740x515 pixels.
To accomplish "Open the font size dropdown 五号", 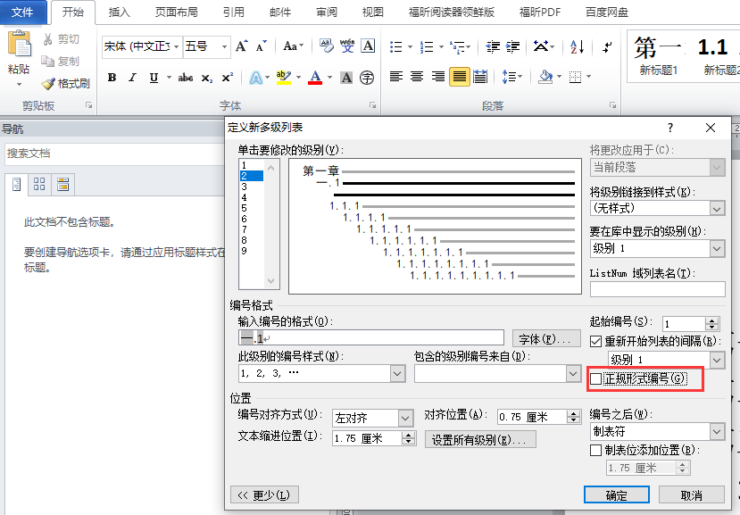I will (x=225, y=46).
